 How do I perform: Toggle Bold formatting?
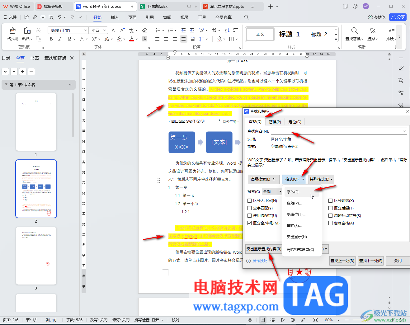tap(51, 39)
